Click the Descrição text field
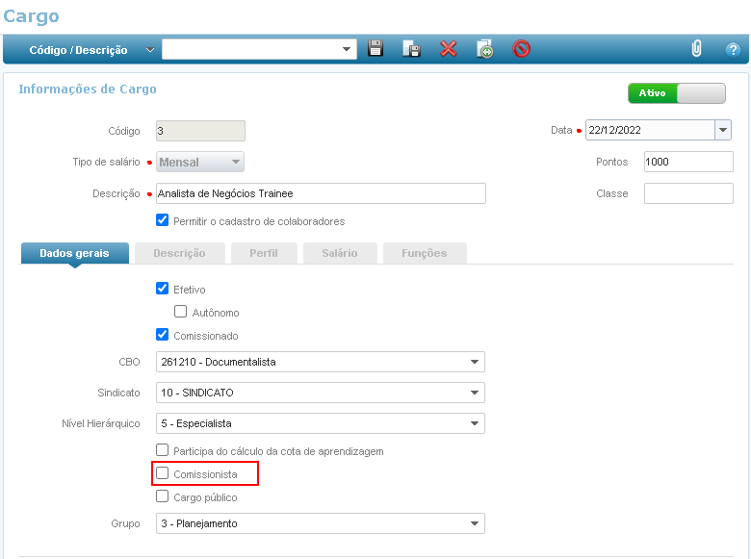The width and height of the screenshot is (751, 559). pos(321,193)
